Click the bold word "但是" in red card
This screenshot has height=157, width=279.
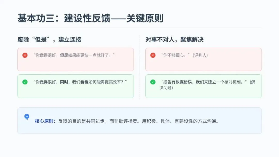[64, 55]
